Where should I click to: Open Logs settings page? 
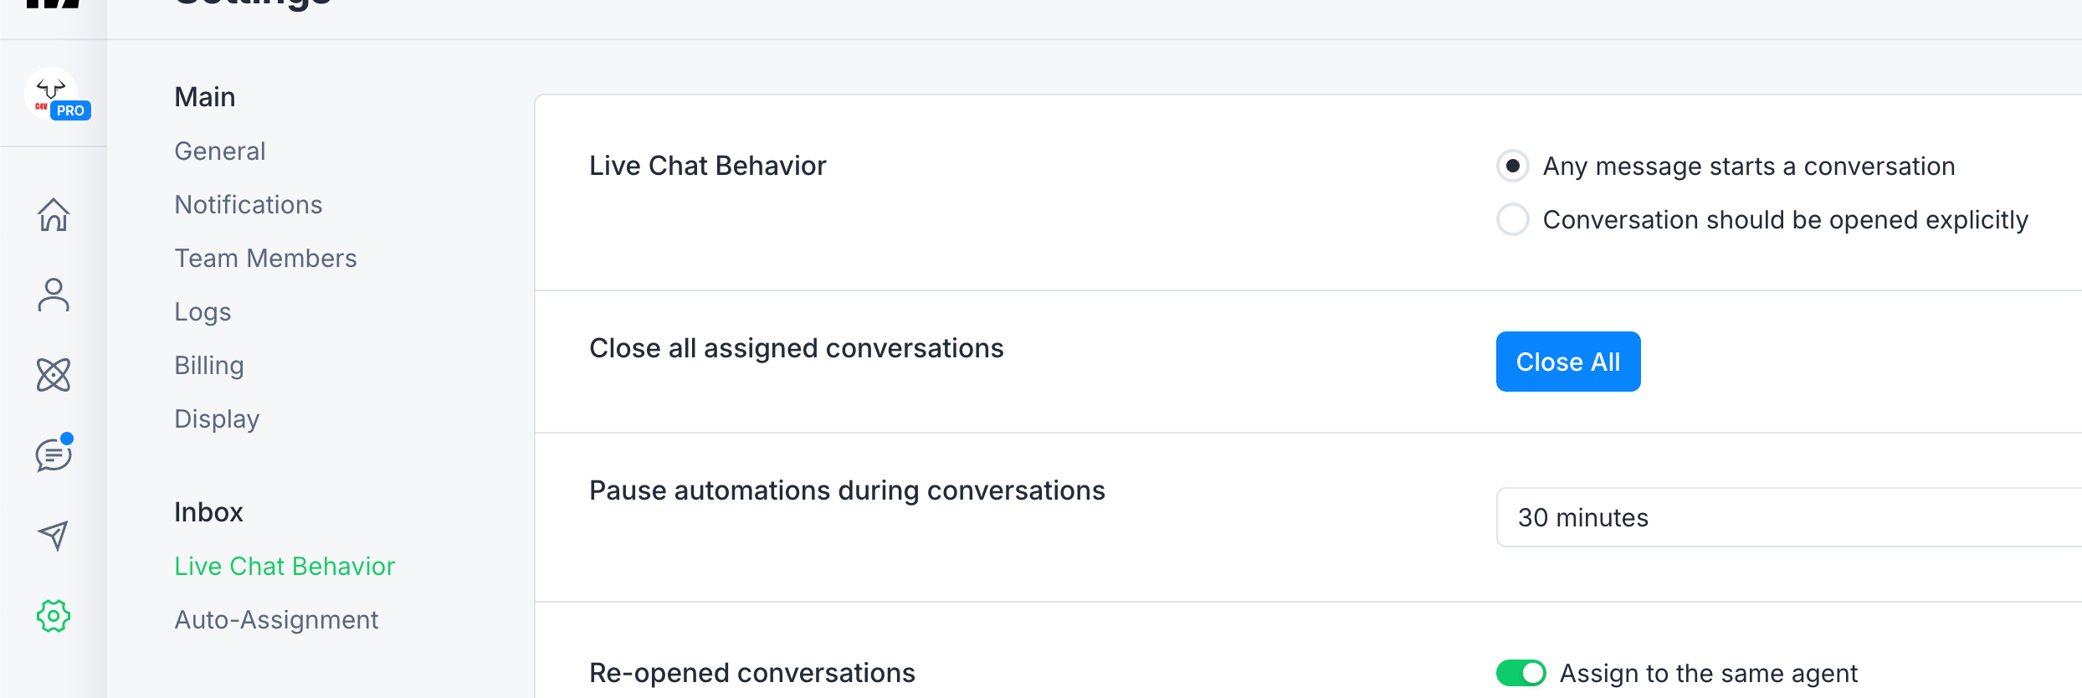203,312
